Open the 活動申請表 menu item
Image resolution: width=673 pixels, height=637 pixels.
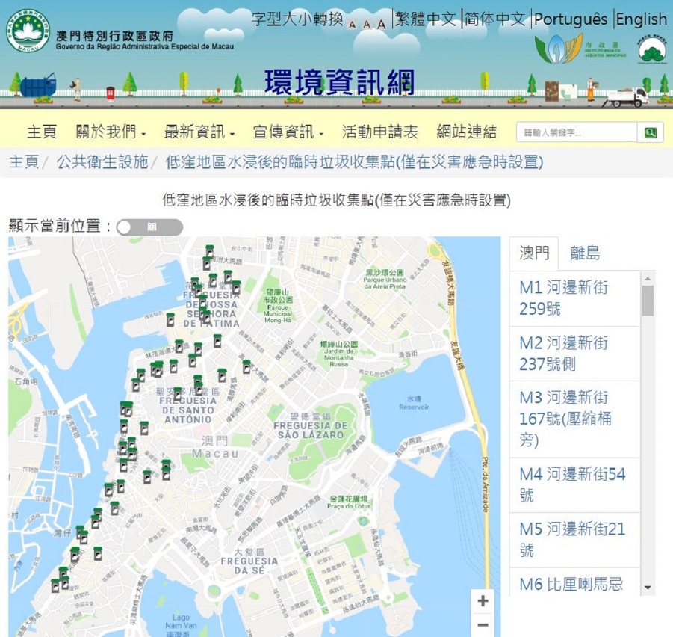click(379, 132)
